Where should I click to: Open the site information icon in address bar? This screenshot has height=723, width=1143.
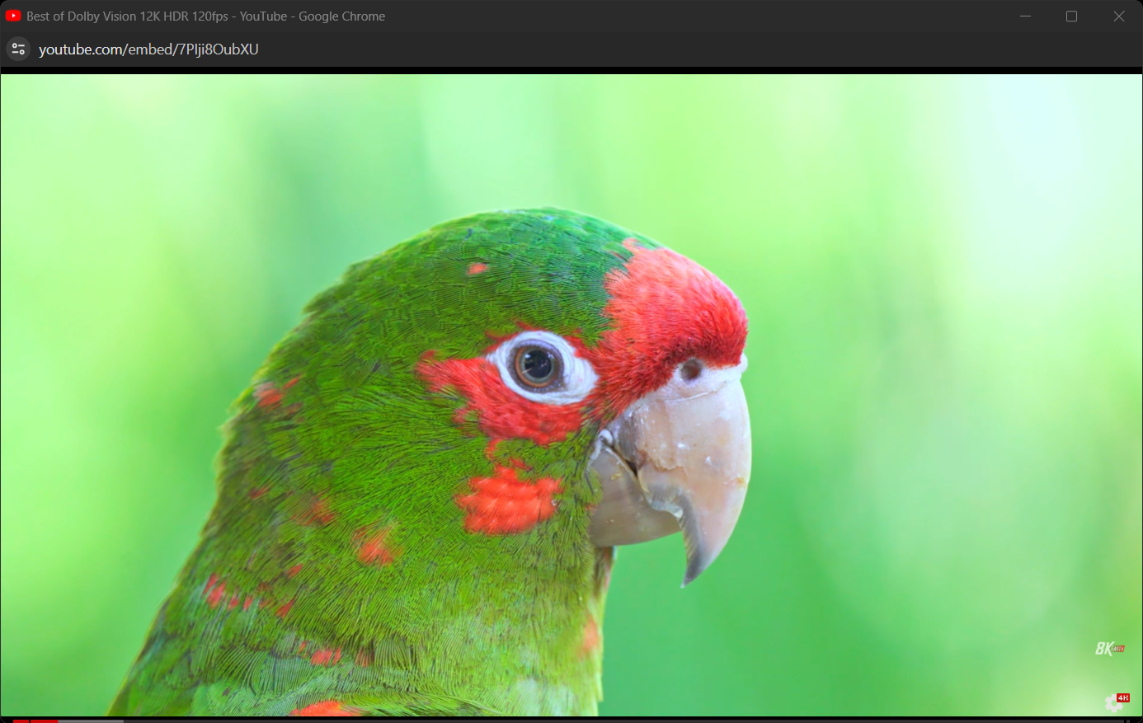point(18,49)
